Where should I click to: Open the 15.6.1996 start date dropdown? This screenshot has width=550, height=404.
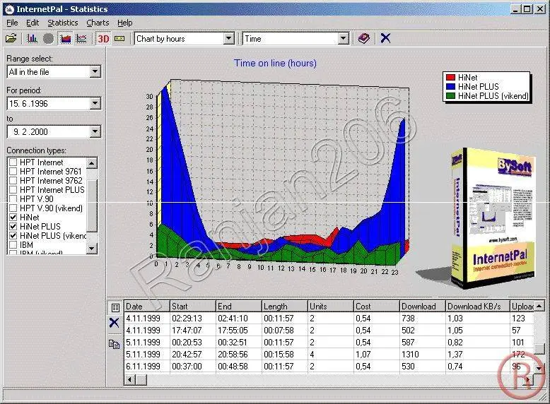pos(95,103)
